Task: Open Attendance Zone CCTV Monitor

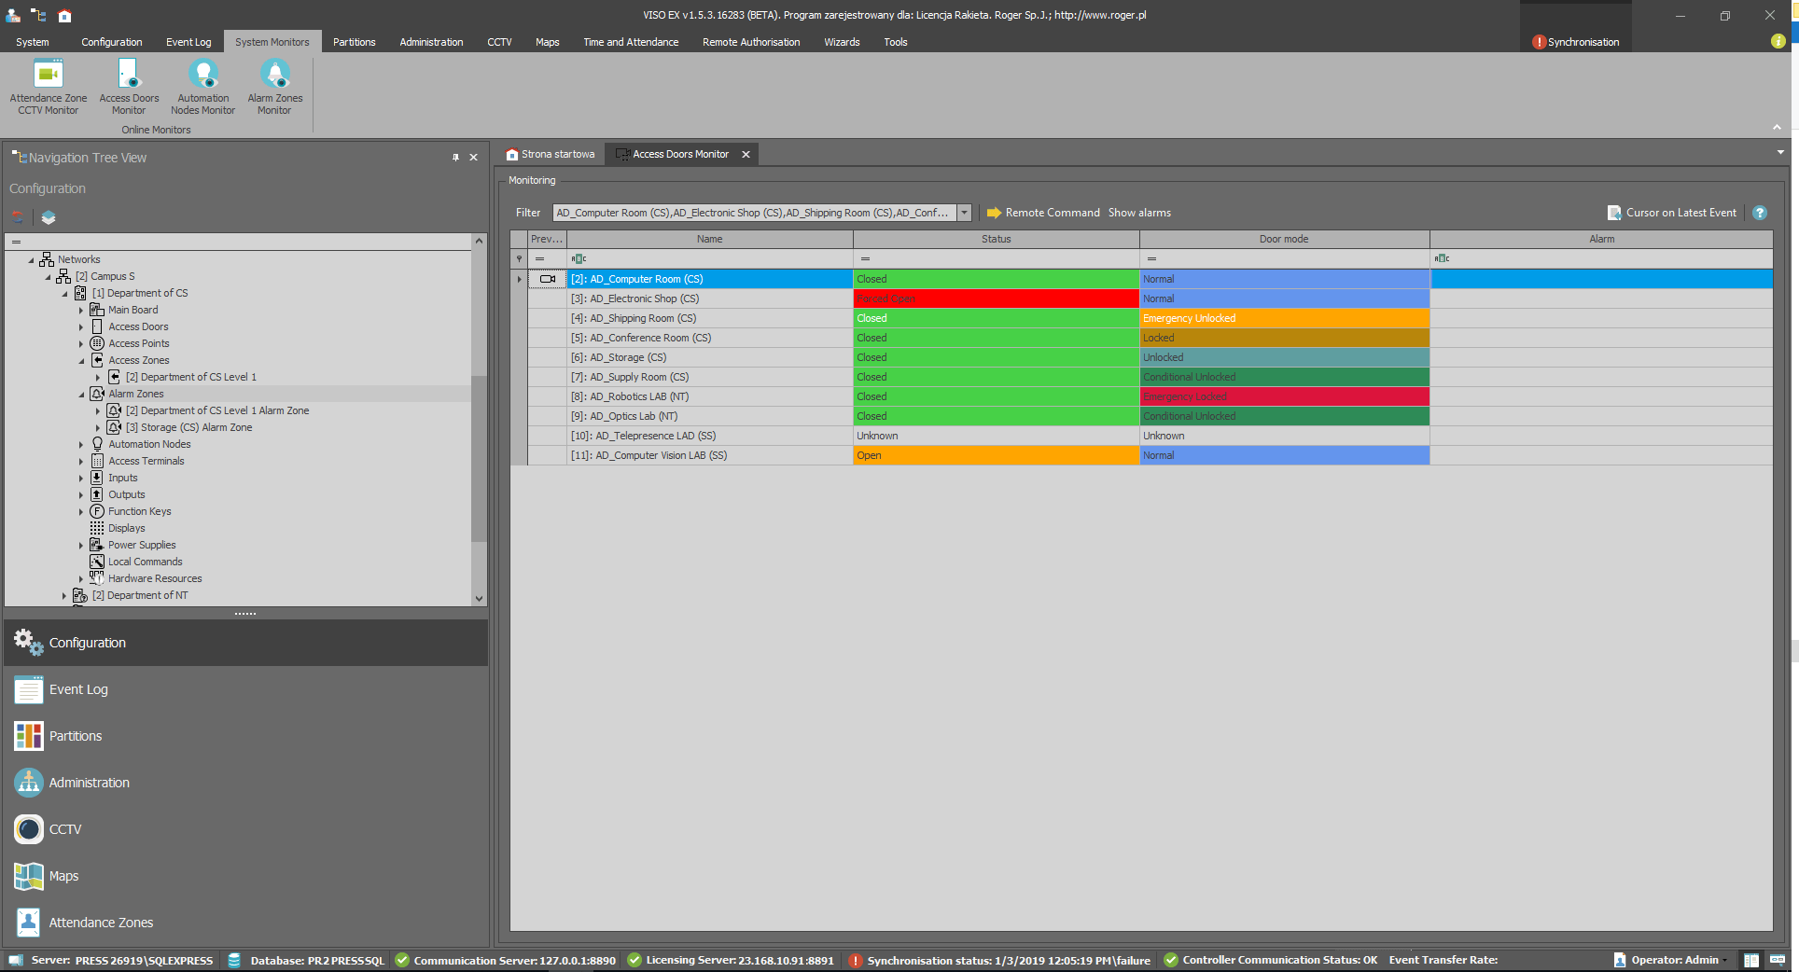Action: (49, 86)
